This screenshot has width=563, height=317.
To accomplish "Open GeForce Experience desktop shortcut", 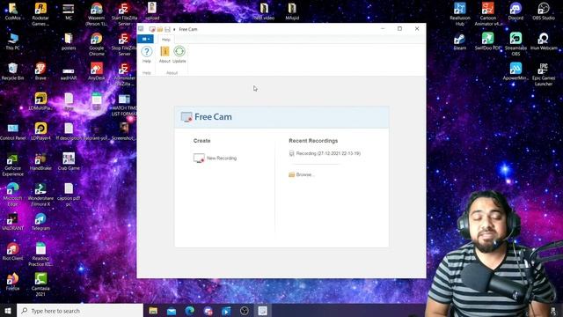I will 12,165.
